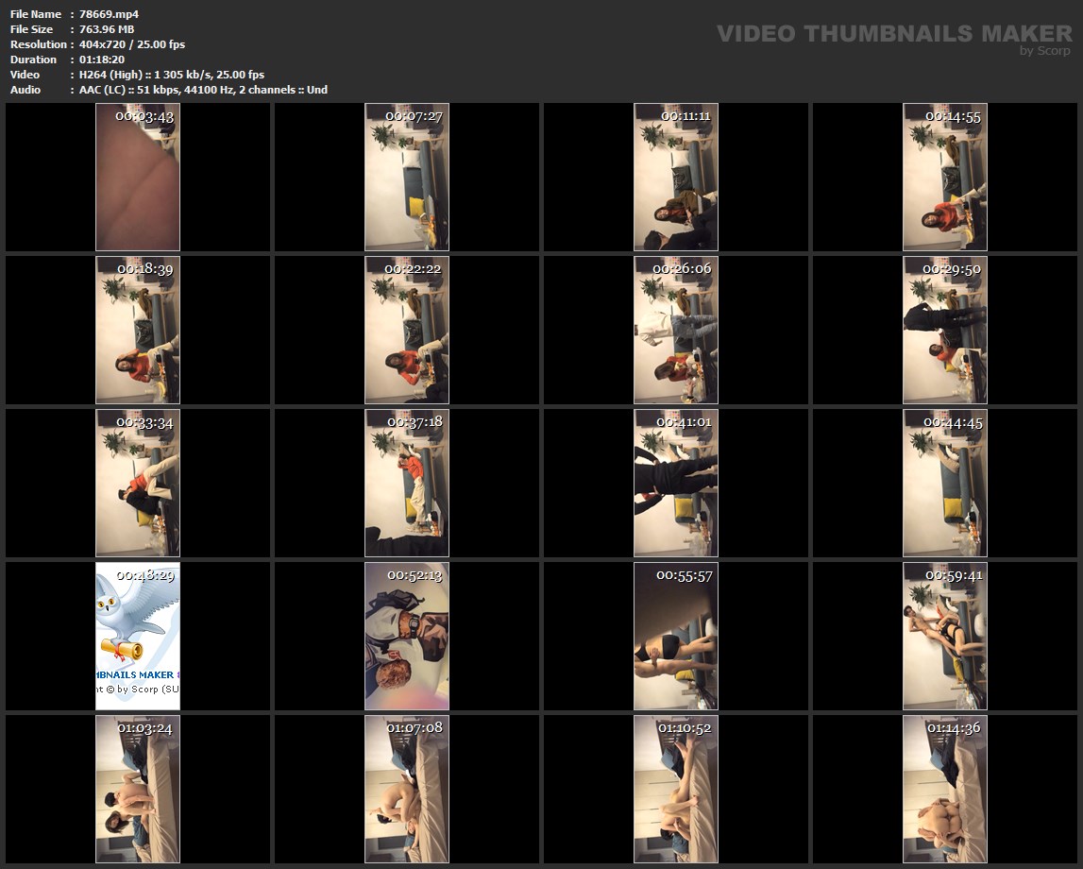Click the Audio AAC (LC) info line

tap(203, 90)
